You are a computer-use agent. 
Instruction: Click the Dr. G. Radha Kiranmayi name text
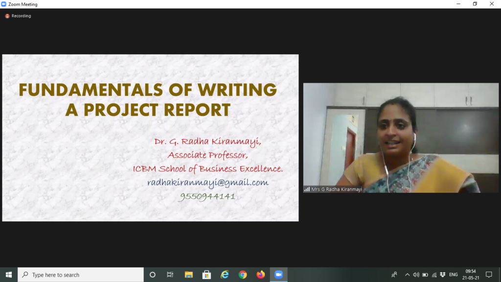tap(207, 141)
